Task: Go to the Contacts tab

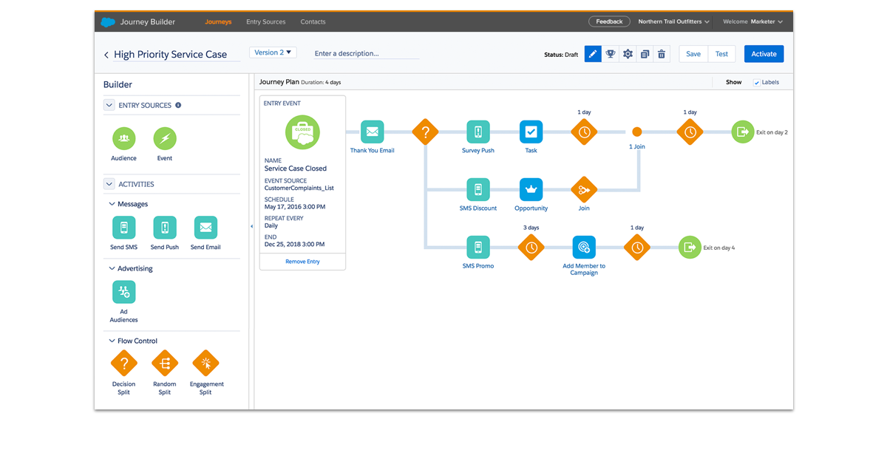Action: (313, 22)
